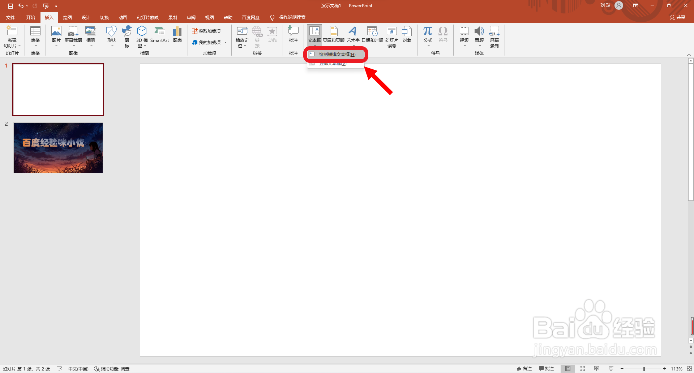Insert an Equation (公式)
This screenshot has height=373, width=694.
click(428, 36)
